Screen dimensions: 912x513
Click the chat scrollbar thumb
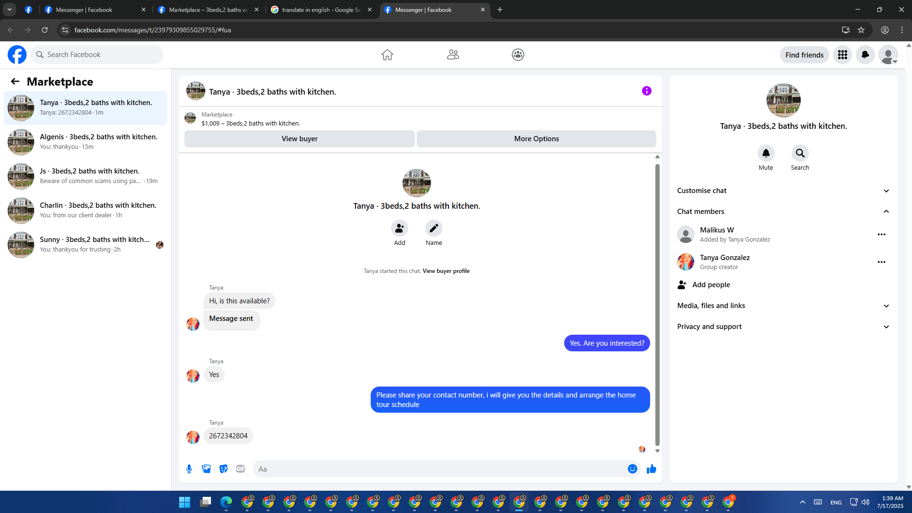click(x=657, y=305)
